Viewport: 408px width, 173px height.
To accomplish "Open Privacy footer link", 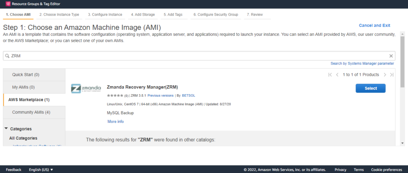I will click(340, 170).
